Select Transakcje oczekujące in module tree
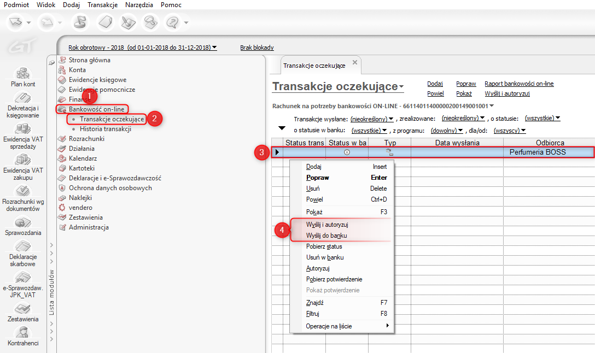 (x=112, y=119)
